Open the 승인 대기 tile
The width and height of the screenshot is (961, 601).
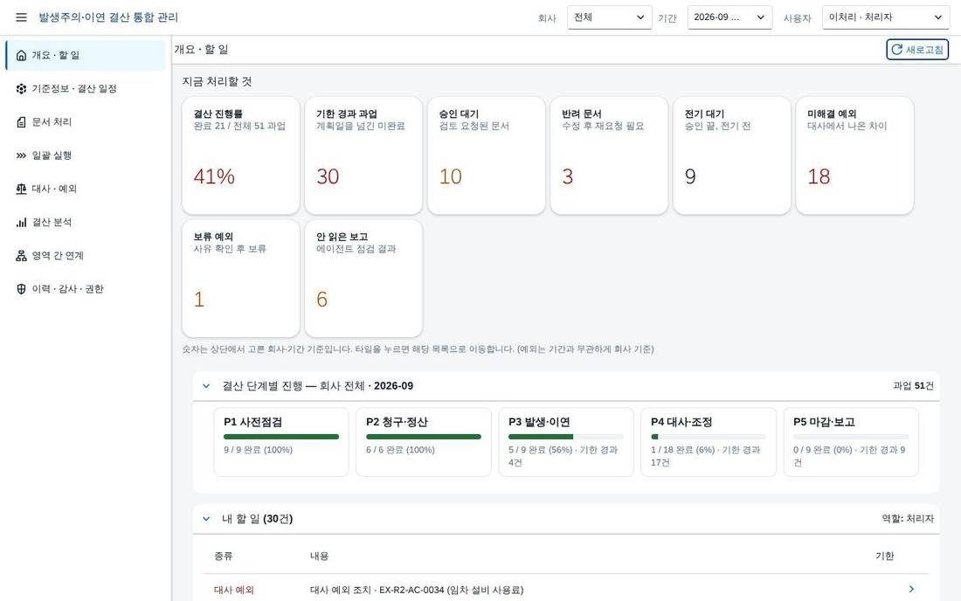click(486, 155)
